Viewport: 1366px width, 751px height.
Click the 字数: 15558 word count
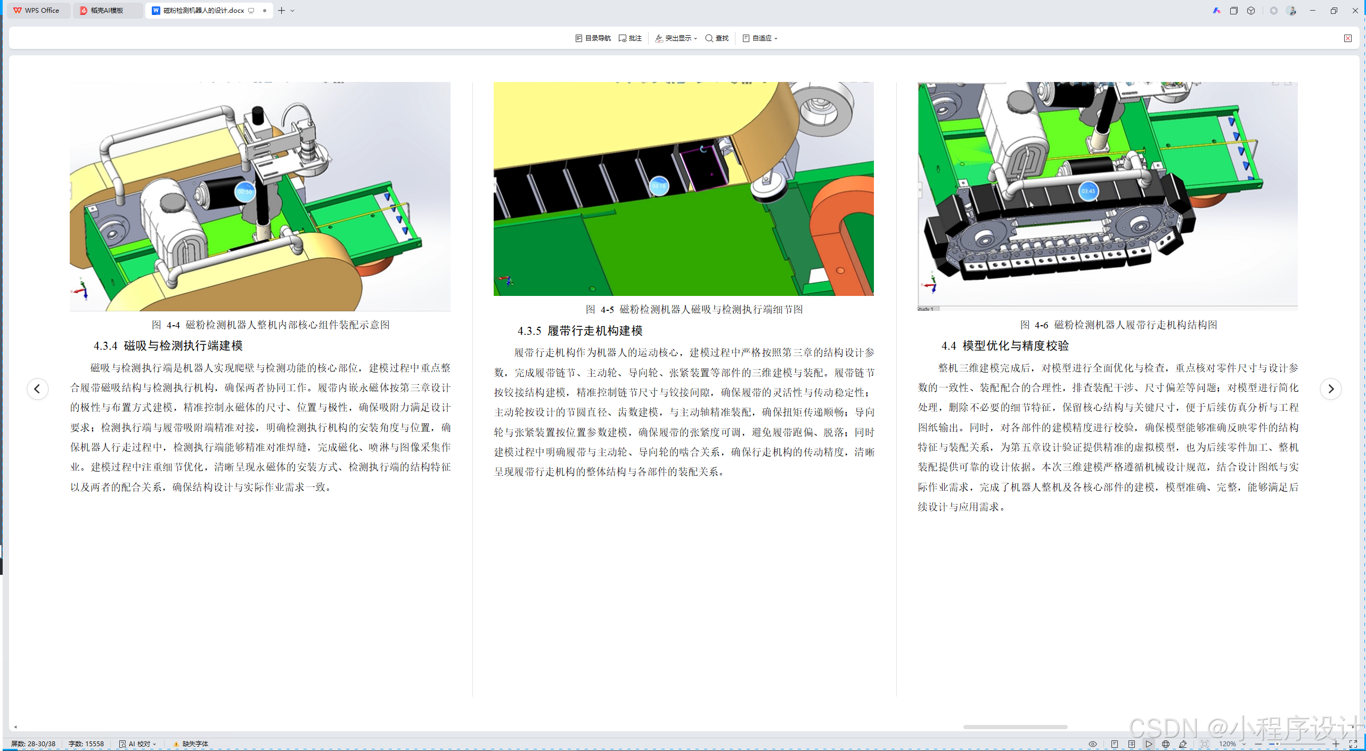coord(86,744)
